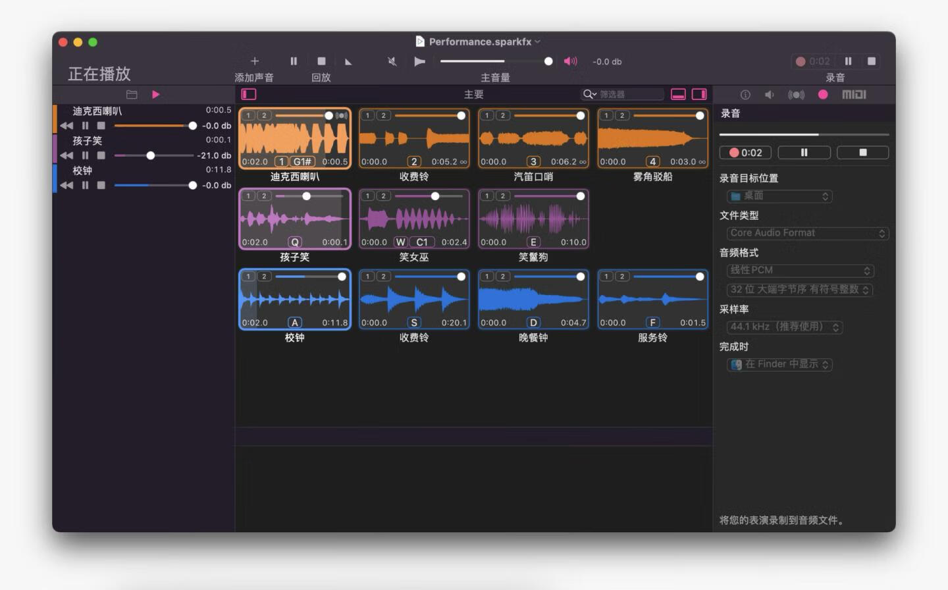948x590 pixels.
Task: Open the speaker audio tab in the inspector
Action: (769, 95)
